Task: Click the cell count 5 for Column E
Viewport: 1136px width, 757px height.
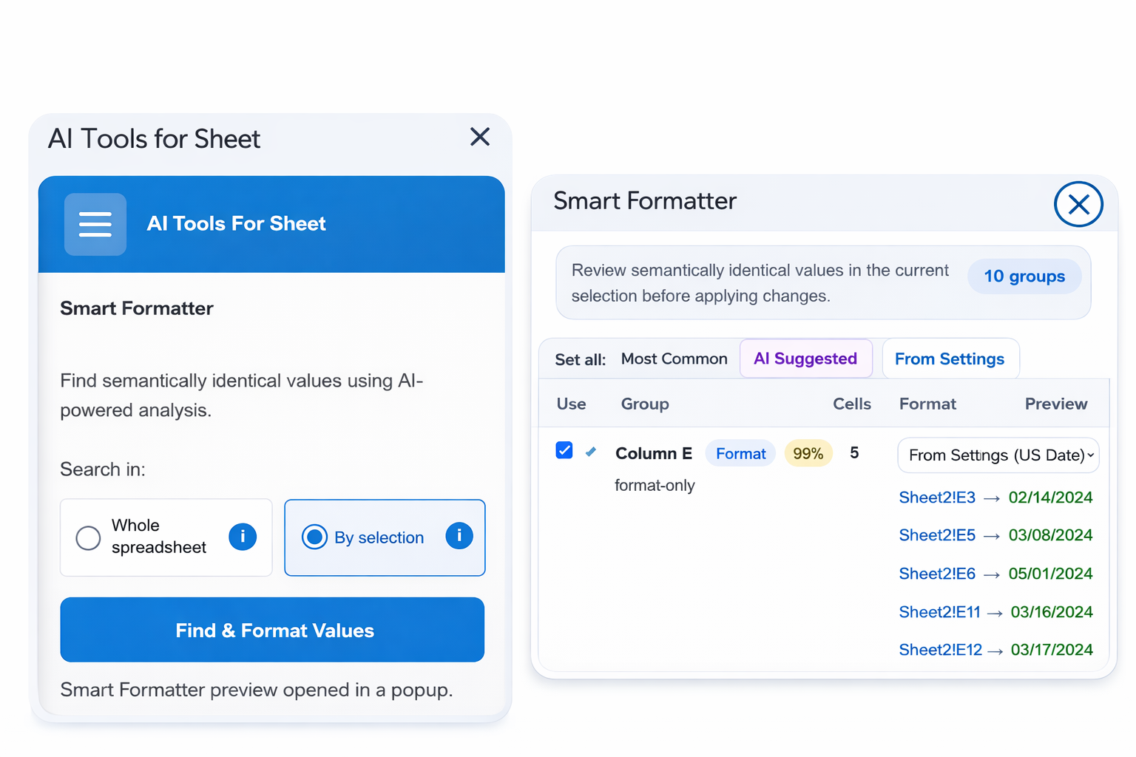Action: [x=854, y=453]
